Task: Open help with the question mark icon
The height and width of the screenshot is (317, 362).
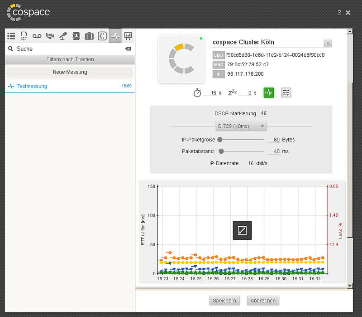Action: click(339, 13)
